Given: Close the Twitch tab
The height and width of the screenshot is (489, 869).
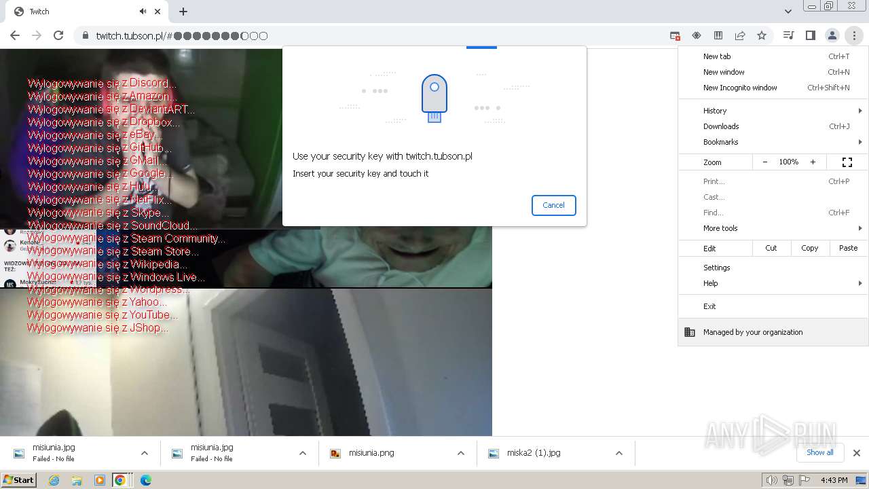Looking at the screenshot, I should click(x=158, y=12).
